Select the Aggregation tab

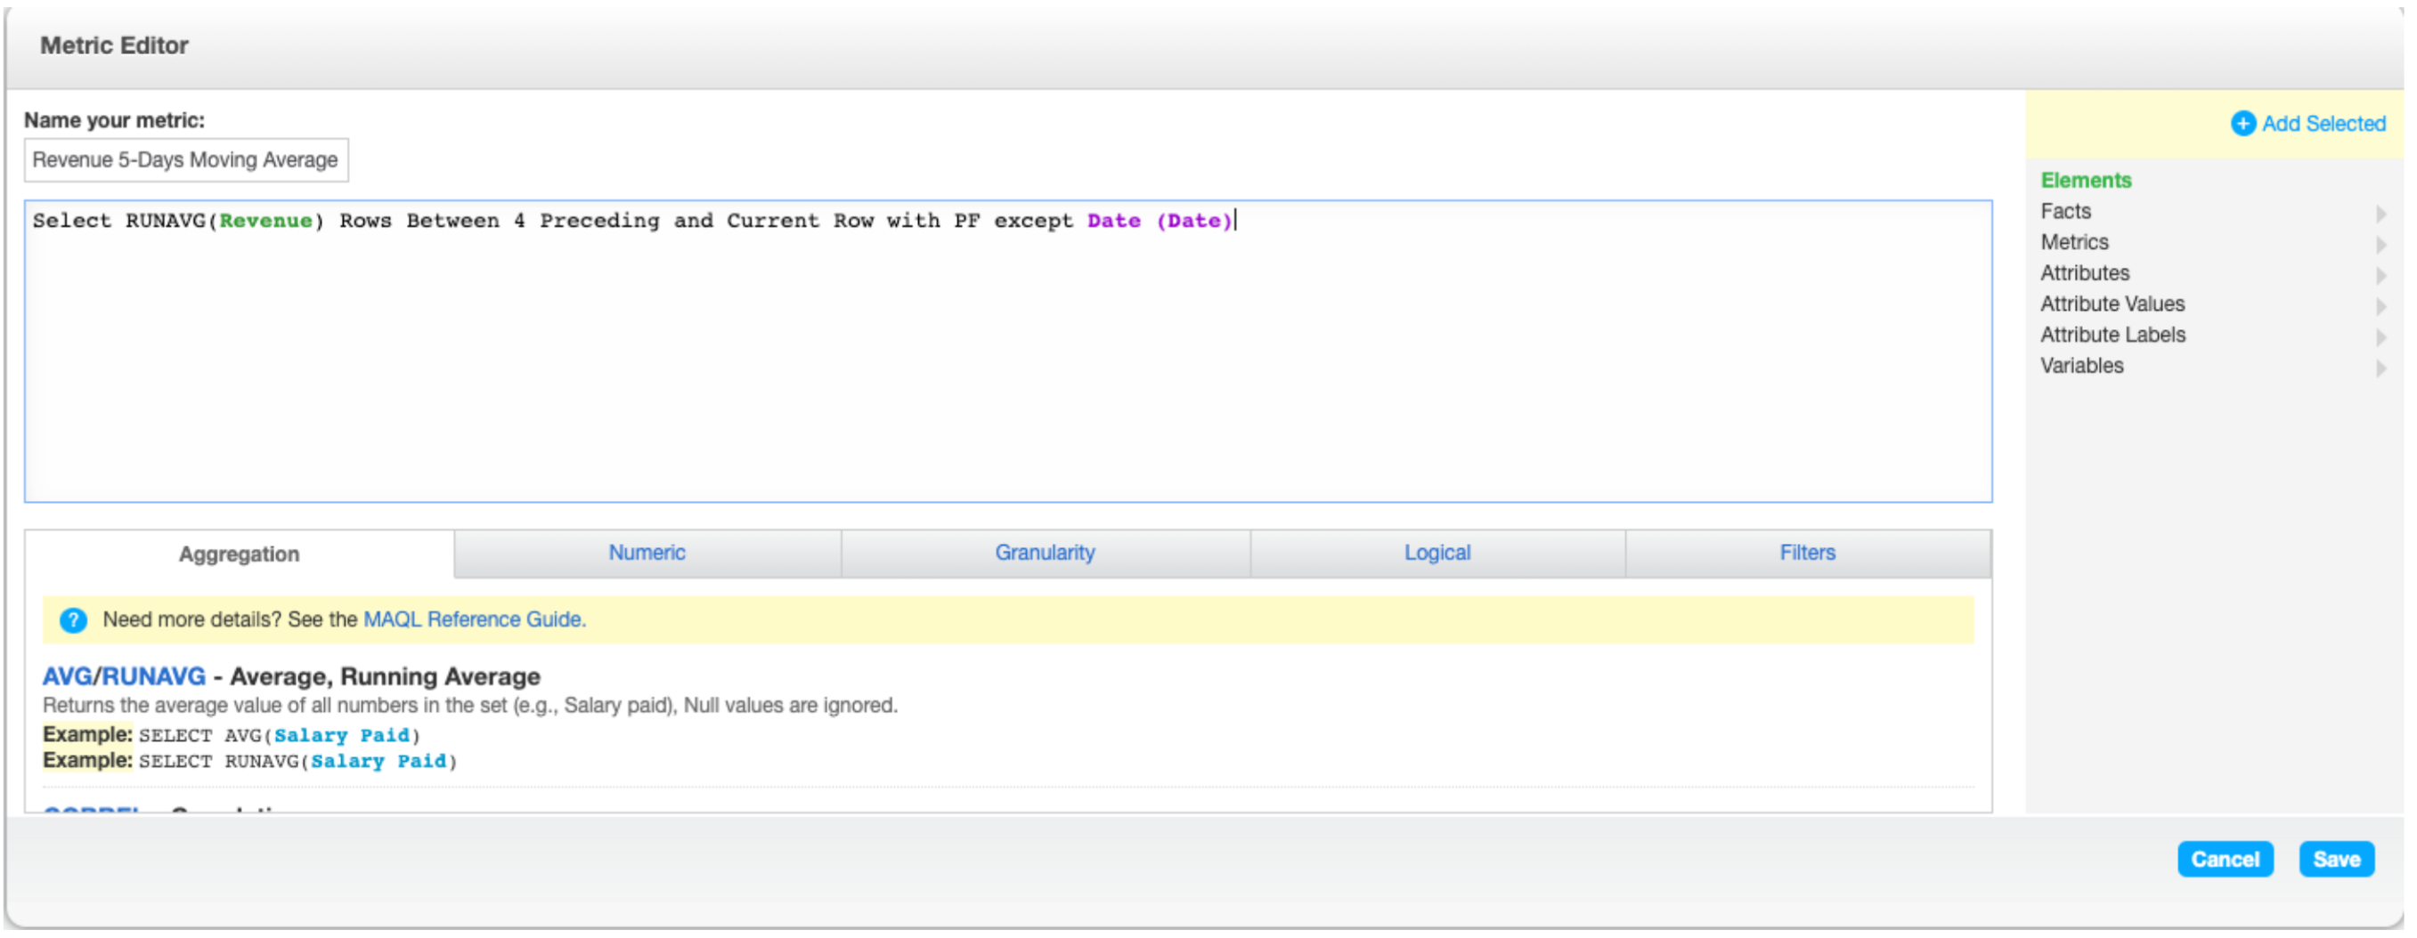239,554
